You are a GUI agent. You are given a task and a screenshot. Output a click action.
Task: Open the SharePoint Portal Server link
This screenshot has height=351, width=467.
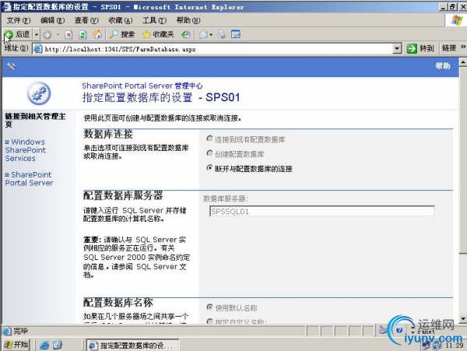tap(29, 179)
